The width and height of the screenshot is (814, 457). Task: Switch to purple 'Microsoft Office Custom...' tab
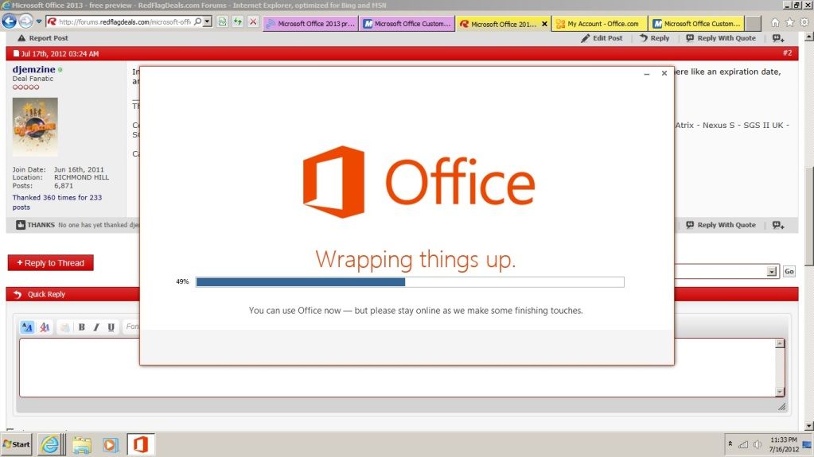click(407, 23)
